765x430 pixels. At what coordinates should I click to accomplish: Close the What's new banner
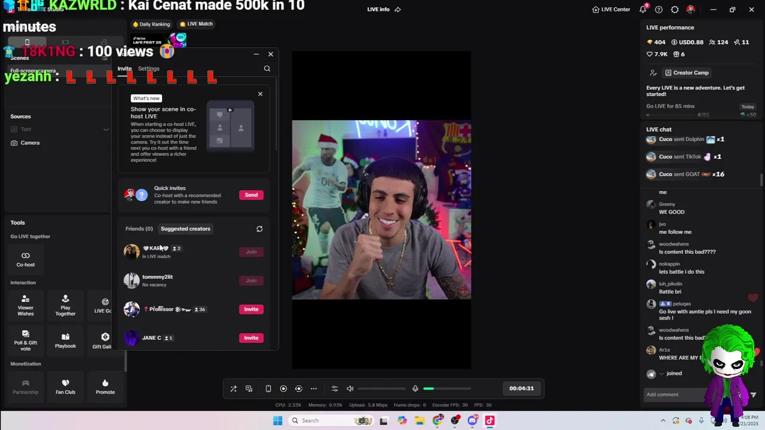pyautogui.click(x=260, y=94)
